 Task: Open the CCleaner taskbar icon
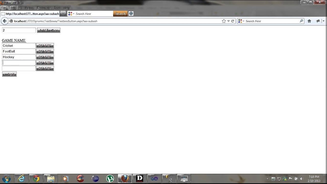click(80, 178)
